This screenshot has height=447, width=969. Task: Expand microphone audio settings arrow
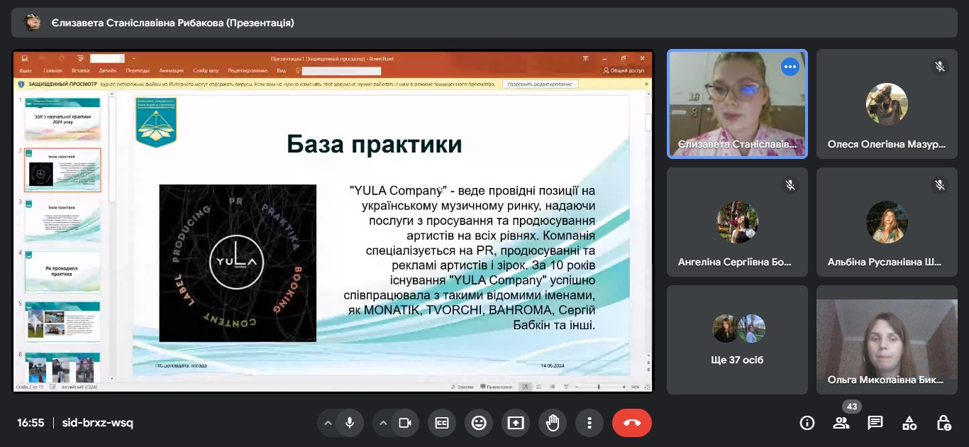[328, 423]
